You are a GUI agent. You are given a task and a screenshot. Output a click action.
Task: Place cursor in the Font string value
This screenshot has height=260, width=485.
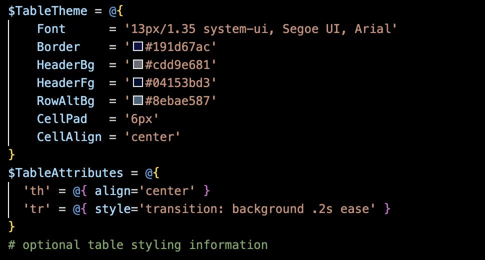(x=260, y=29)
